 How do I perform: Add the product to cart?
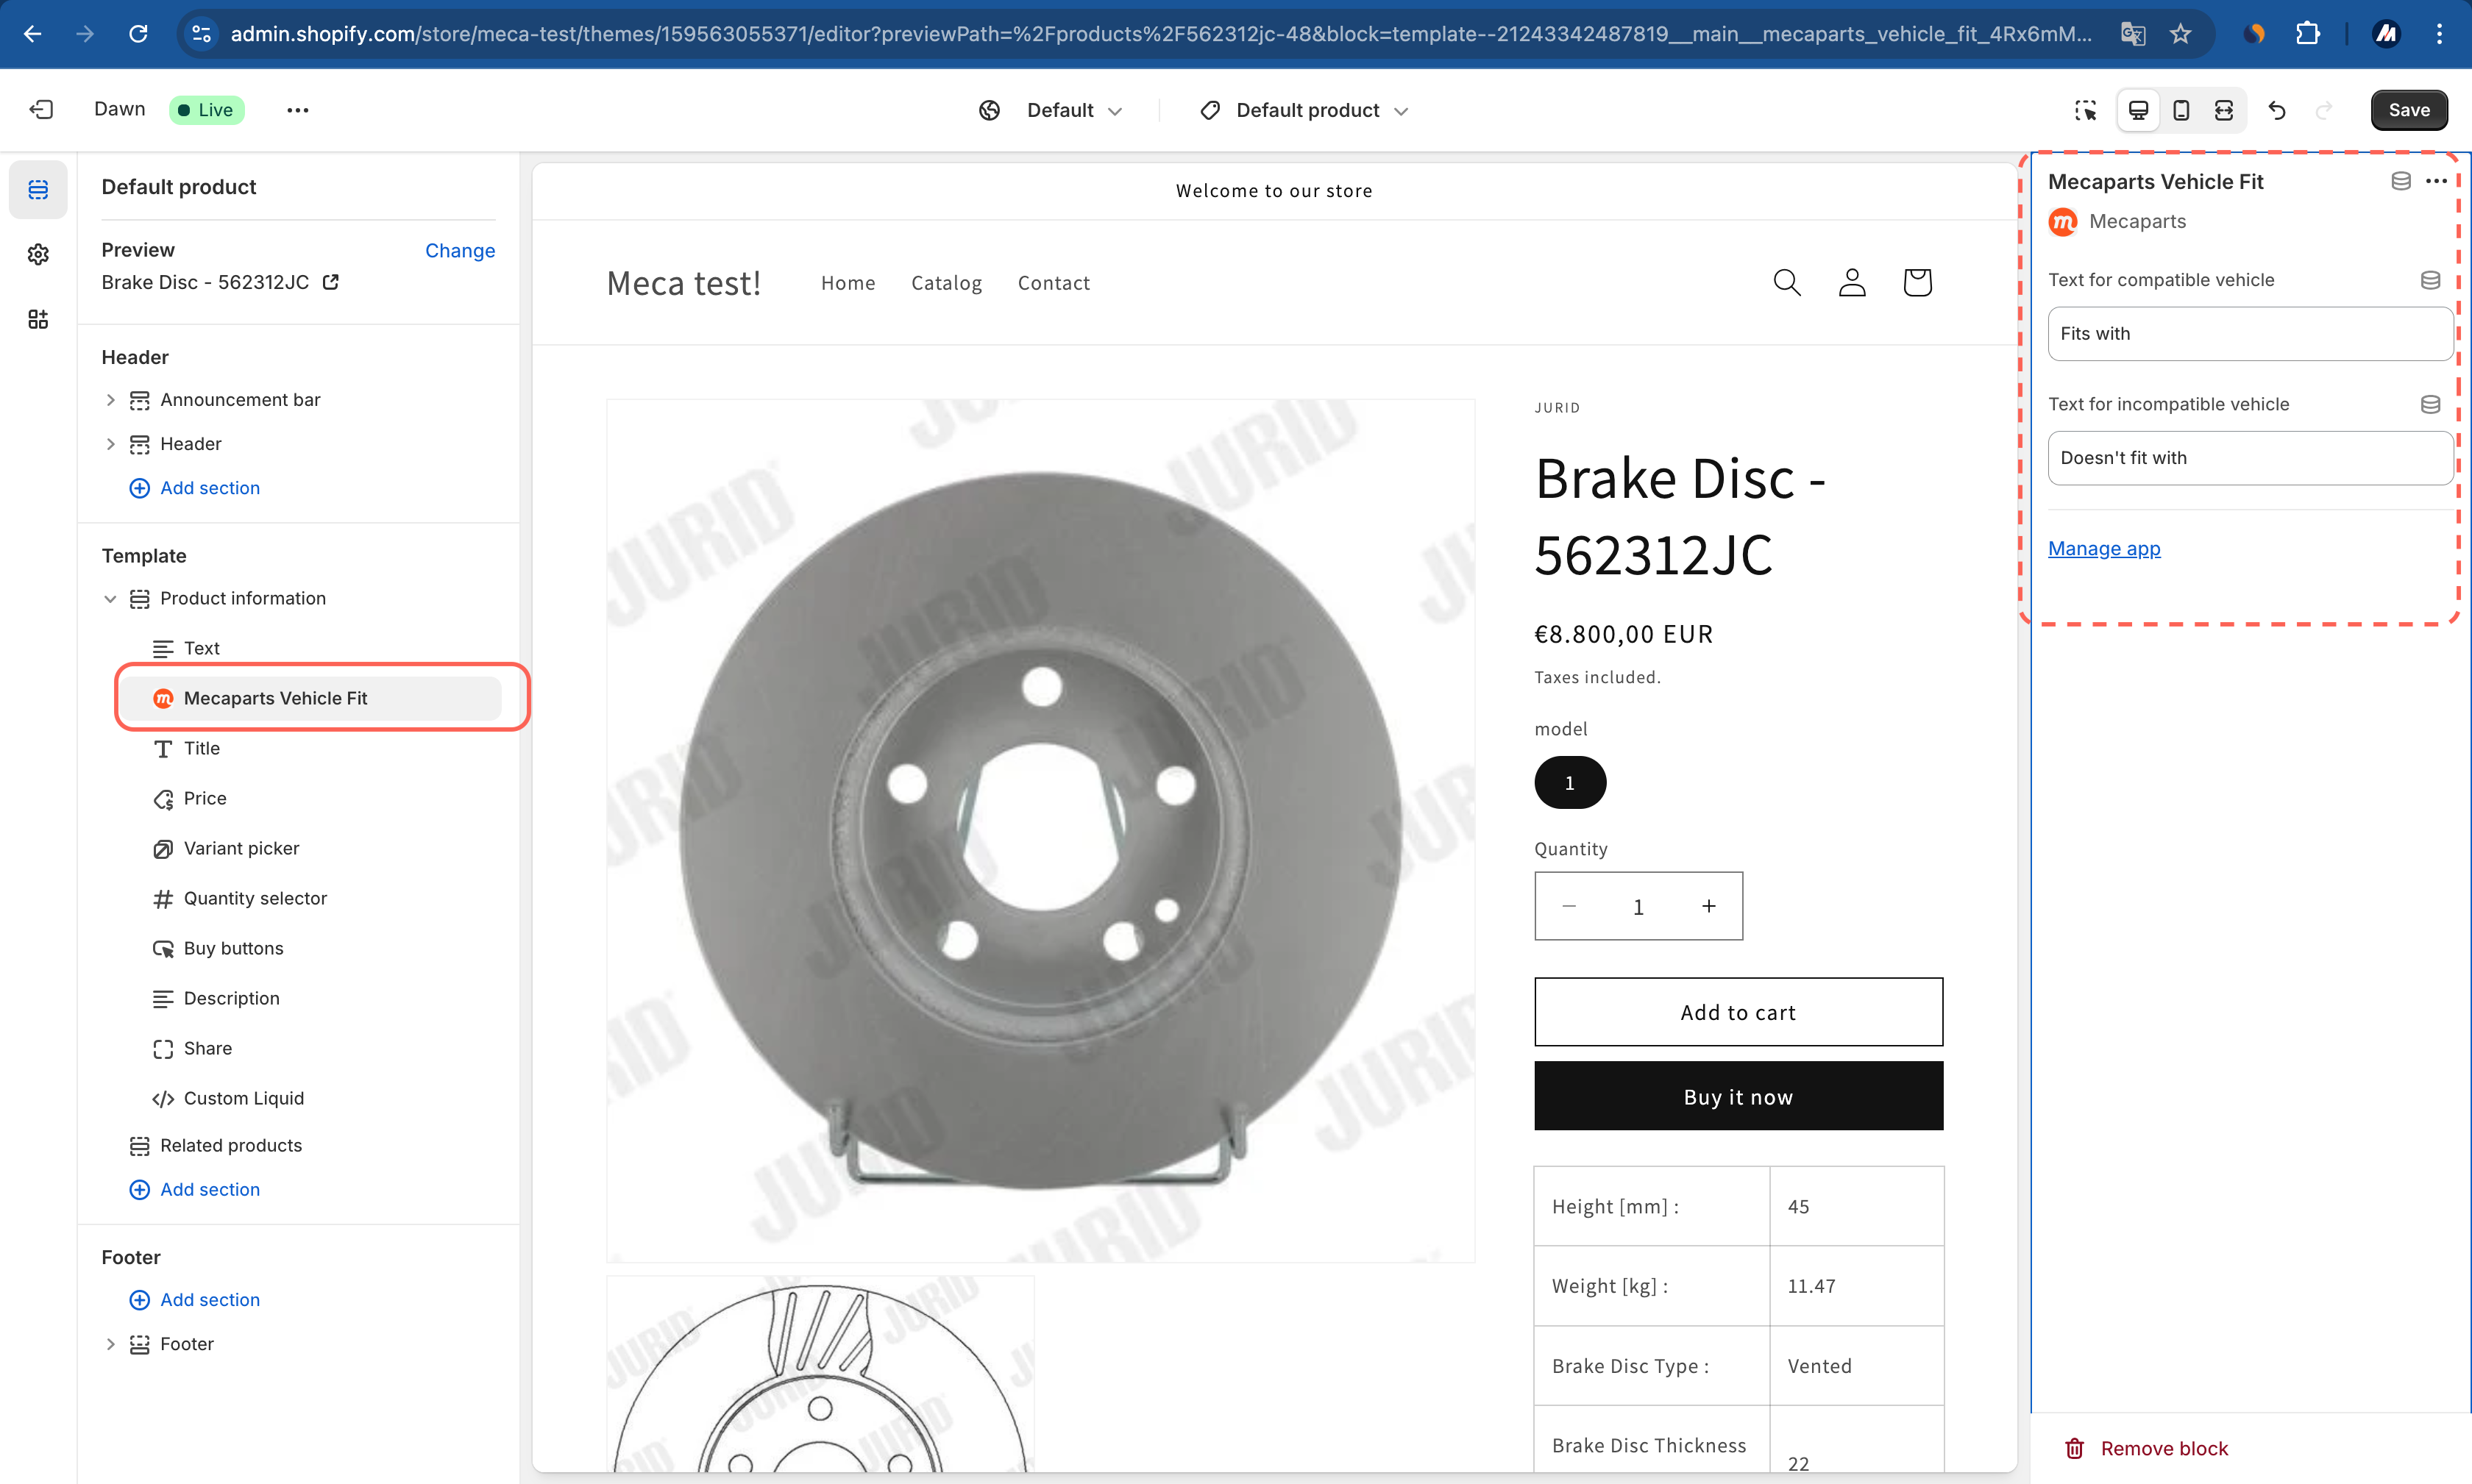[1738, 1012]
